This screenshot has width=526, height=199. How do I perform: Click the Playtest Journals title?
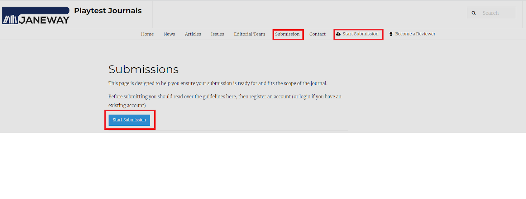coord(108,11)
